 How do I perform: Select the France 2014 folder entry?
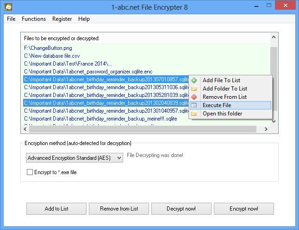(68, 64)
